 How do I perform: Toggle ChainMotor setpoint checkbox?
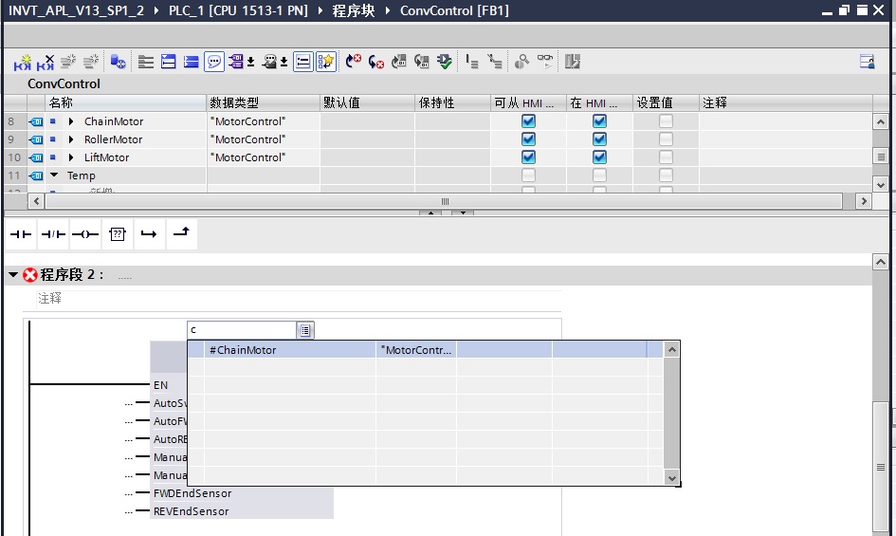pyautogui.click(x=666, y=121)
